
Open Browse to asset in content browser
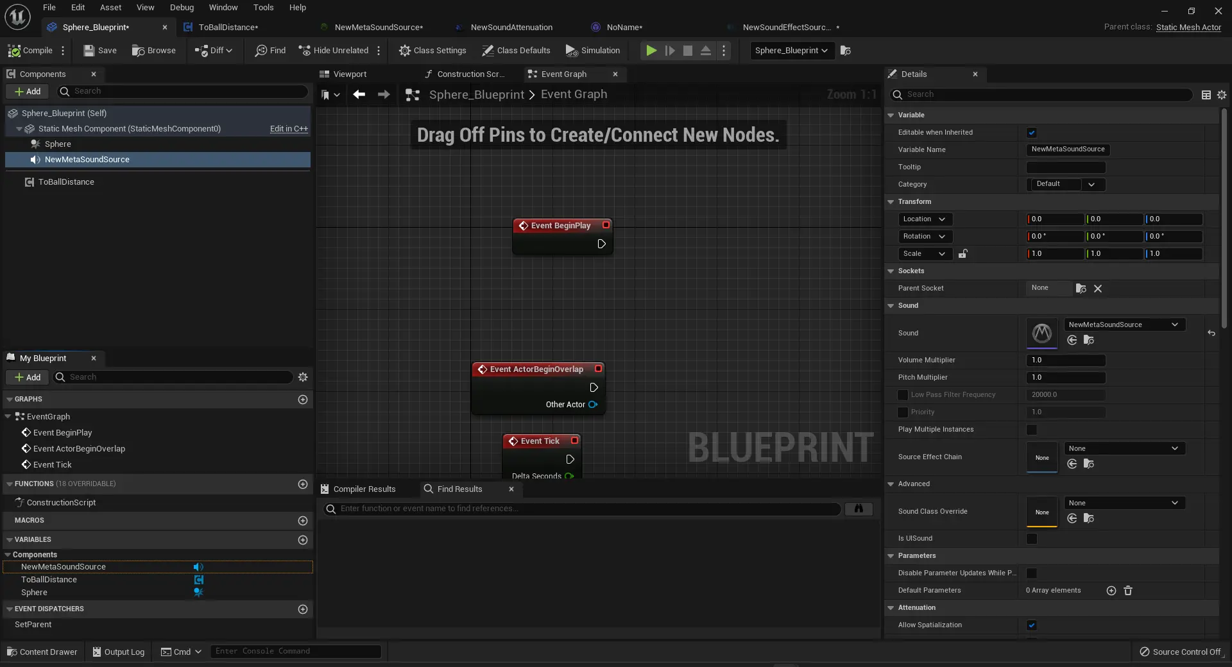[x=153, y=51]
